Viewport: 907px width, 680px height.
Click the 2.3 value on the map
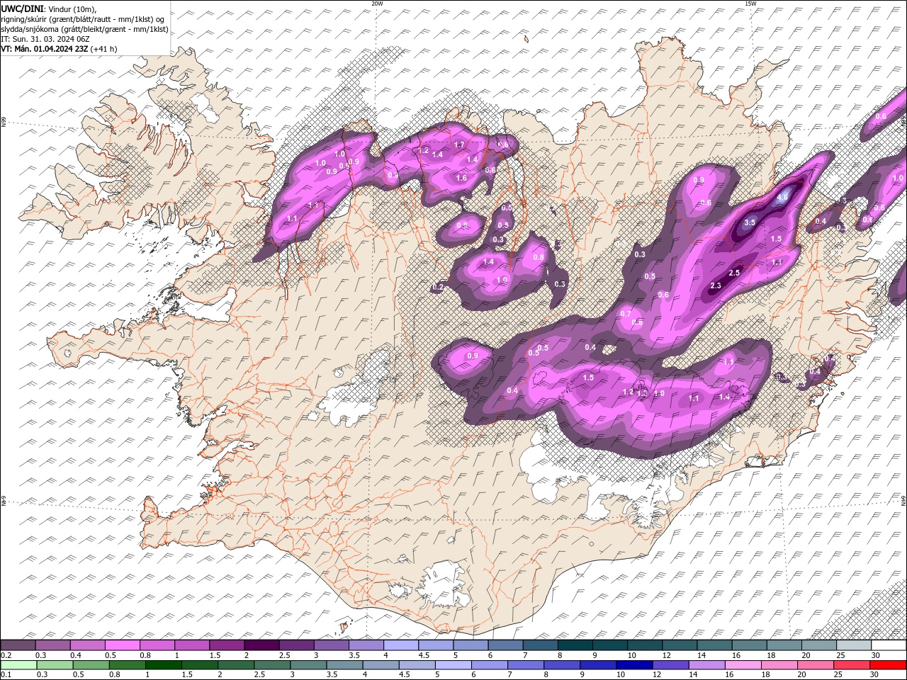click(x=716, y=285)
